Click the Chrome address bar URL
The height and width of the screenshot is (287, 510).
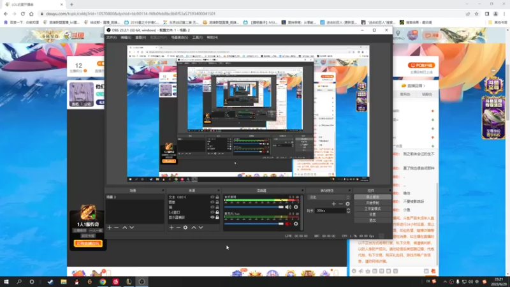click(x=131, y=13)
